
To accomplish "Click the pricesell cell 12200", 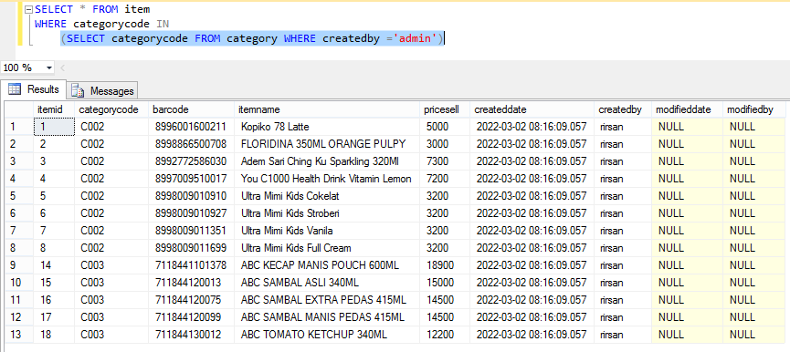I will click(x=445, y=335).
